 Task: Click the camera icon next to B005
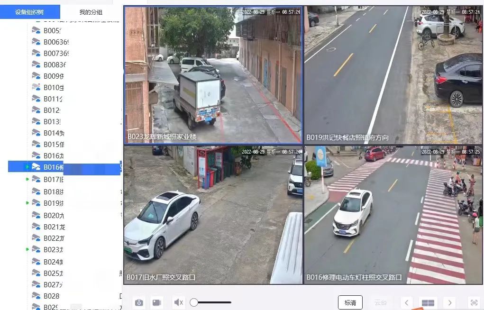(x=36, y=30)
